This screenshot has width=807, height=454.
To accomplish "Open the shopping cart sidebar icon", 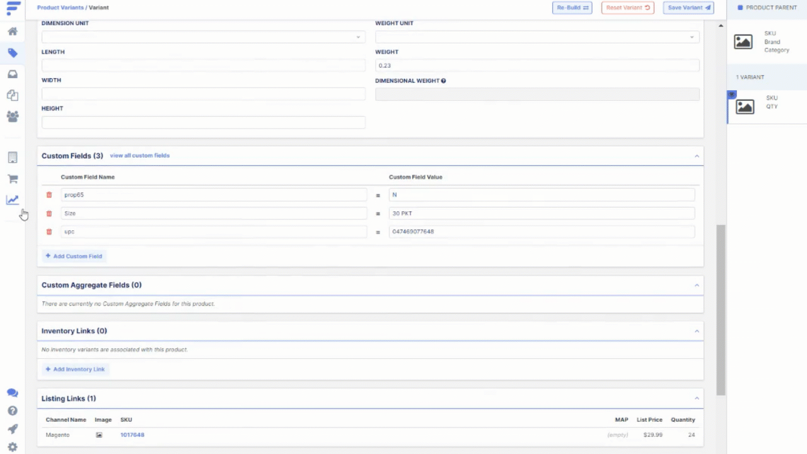I will pyautogui.click(x=13, y=179).
